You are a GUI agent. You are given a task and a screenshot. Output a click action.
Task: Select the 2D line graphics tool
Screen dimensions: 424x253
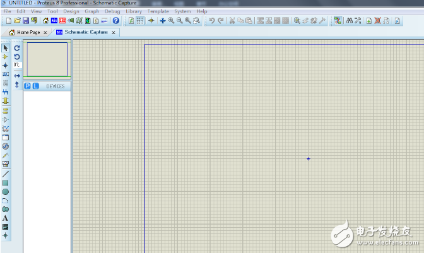point(6,174)
